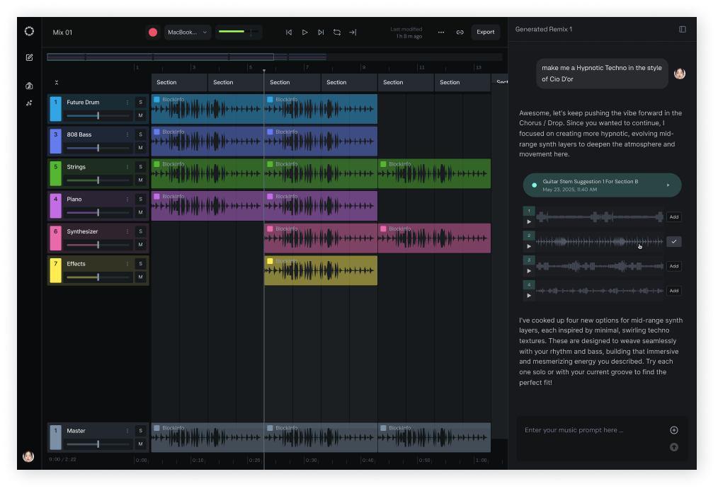Mute the 808 Bass track
This screenshot has width=718, height=491.
click(x=141, y=148)
